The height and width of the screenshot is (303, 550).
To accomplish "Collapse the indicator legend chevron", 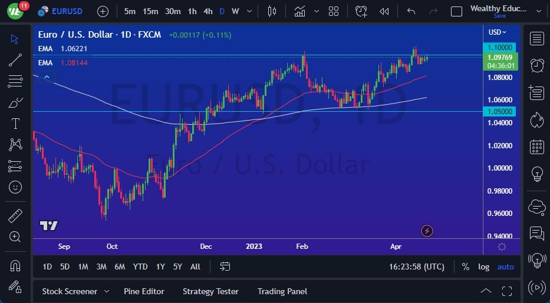I will (47, 76).
